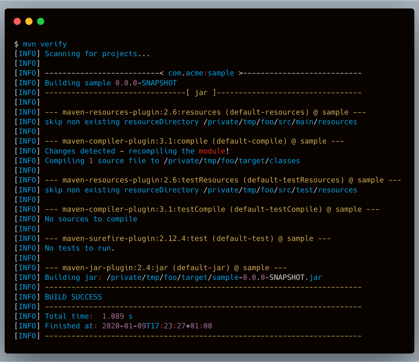
Task: Click the "No sources to compile" message
Action: click(91, 219)
